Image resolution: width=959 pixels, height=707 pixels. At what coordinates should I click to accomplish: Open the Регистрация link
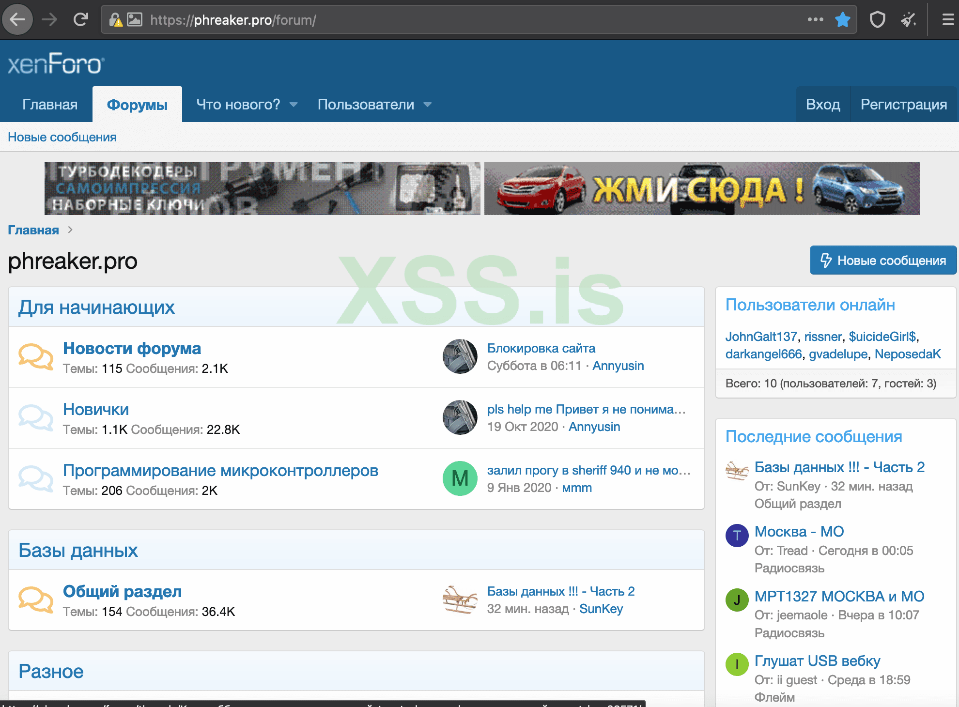tap(903, 105)
